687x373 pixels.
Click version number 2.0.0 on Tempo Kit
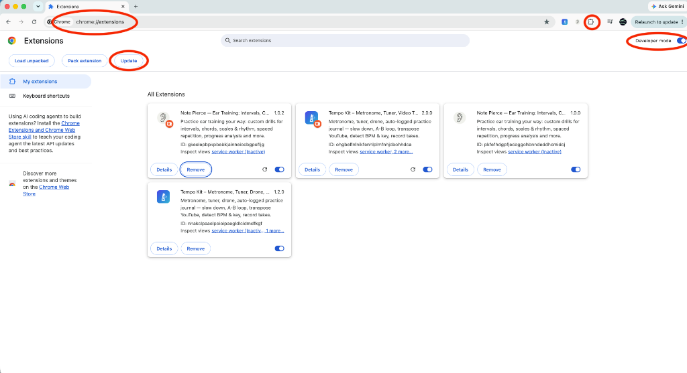coord(427,113)
